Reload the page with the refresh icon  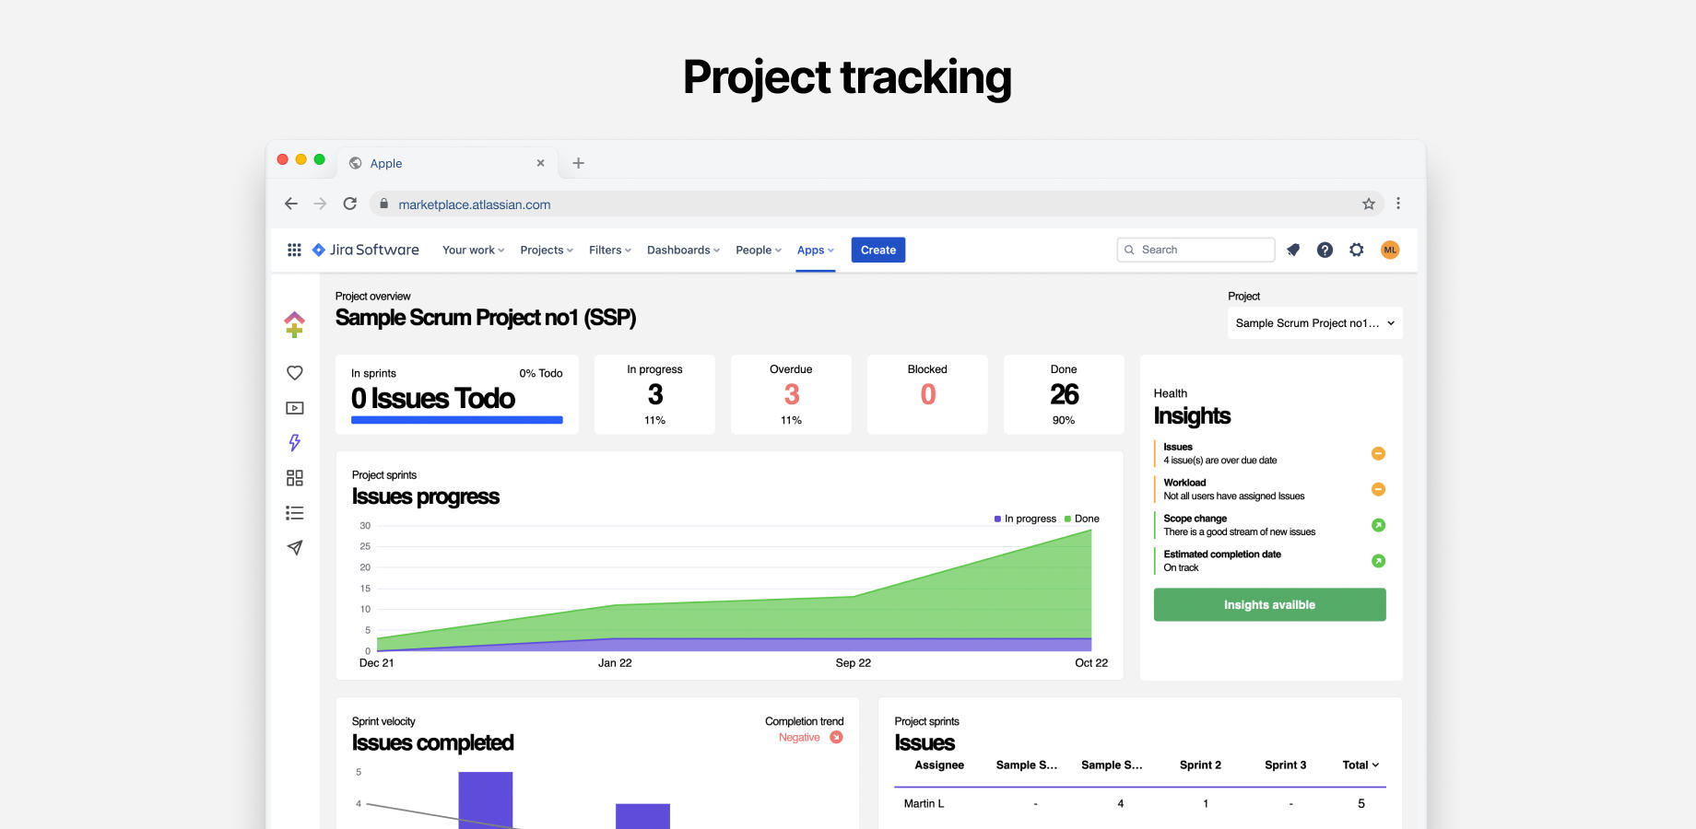pyautogui.click(x=349, y=204)
